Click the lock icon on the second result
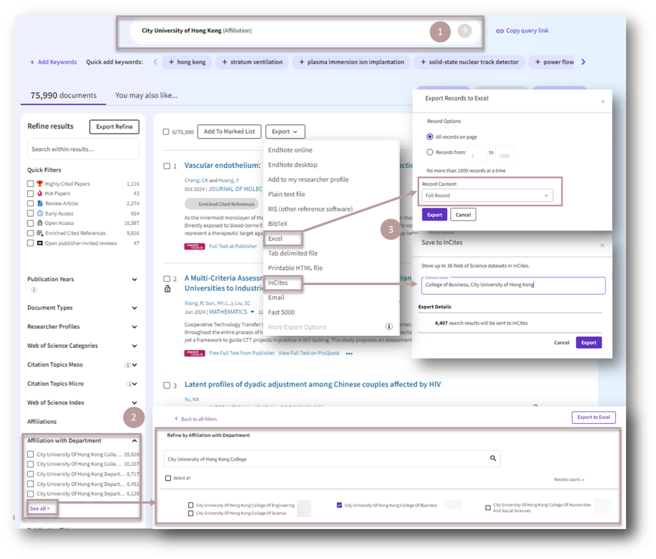 (168, 288)
